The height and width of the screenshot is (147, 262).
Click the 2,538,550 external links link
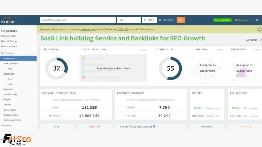pos(123,29)
